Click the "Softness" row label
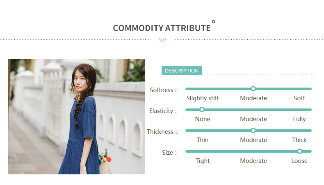The width and height of the screenshot is (324, 185). (x=163, y=90)
